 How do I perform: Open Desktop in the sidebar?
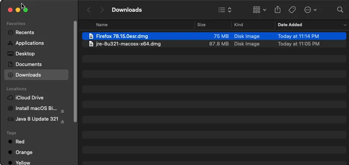[36, 54]
